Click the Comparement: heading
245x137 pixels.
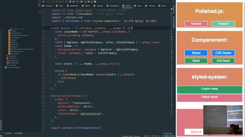[209, 40]
